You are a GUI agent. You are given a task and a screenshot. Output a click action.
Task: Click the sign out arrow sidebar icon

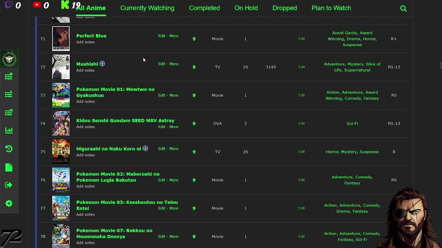tap(9, 185)
